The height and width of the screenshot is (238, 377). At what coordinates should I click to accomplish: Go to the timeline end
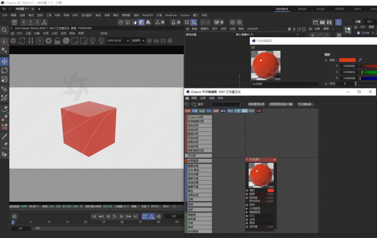[x=135, y=216]
